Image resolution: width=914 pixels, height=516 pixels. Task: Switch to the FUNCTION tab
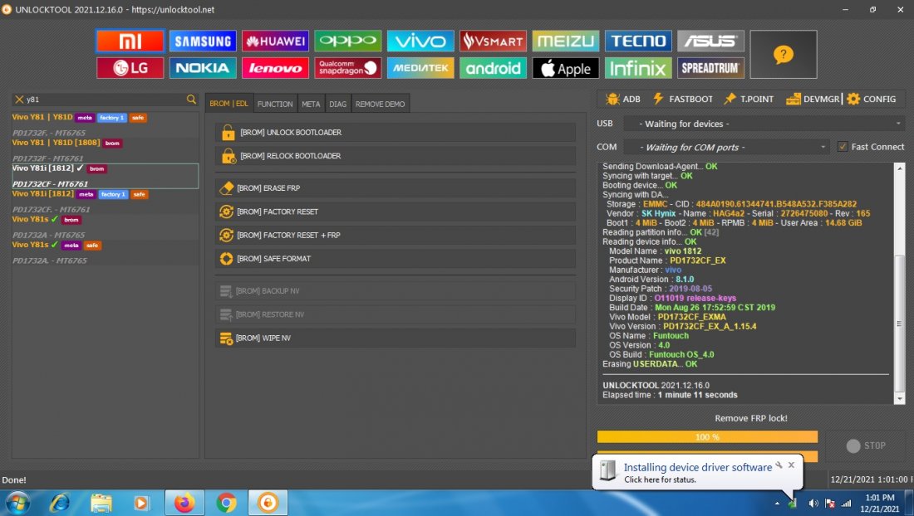point(275,104)
